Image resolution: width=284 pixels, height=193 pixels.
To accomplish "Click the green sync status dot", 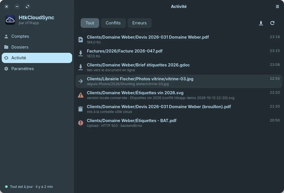I will pyautogui.click(x=6, y=187).
